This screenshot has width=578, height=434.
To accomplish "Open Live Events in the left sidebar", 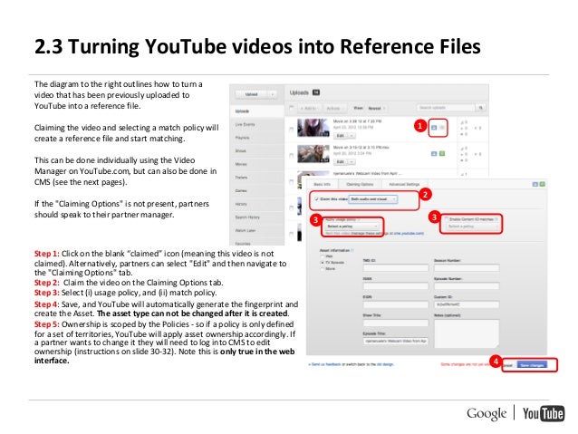I will 257,124.
